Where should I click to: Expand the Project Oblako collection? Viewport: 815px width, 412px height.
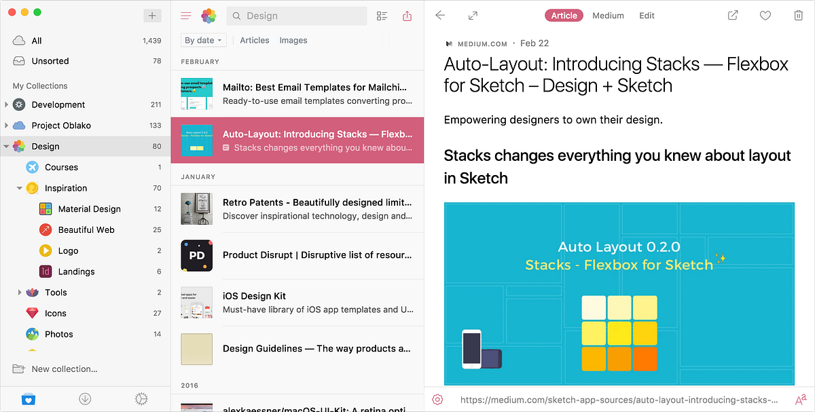tap(6, 126)
